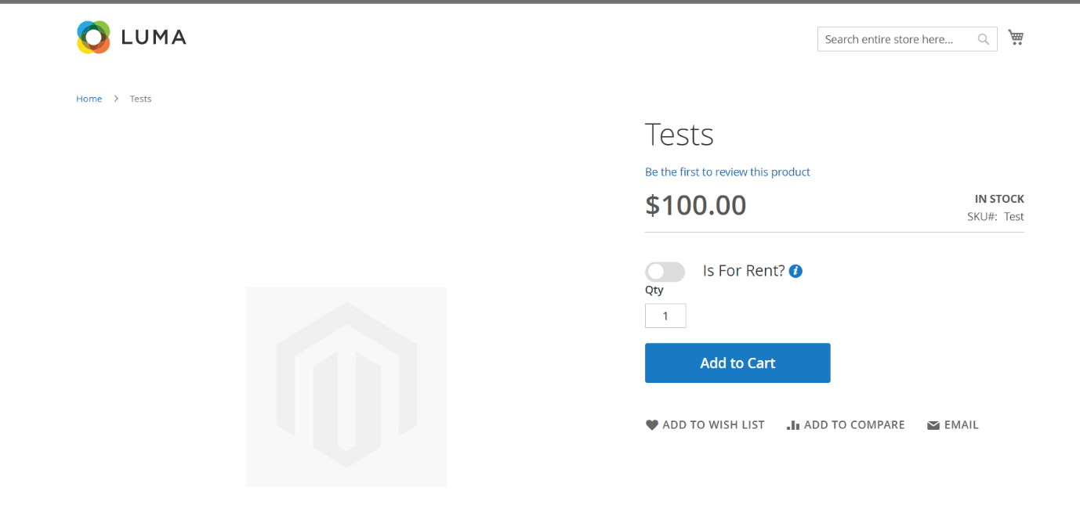Screen dimensions: 1080x516
Task: Click the Tests breadcrumb item
Action: pyautogui.click(x=140, y=99)
